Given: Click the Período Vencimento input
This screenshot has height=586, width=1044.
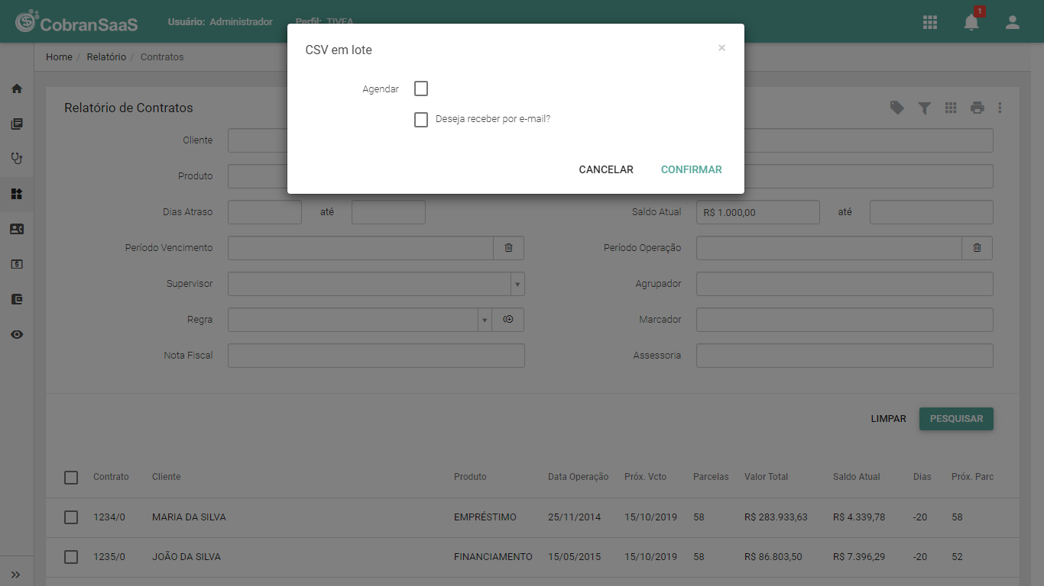Looking at the screenshot, I should pyautogui.click(x=361, y=248).
